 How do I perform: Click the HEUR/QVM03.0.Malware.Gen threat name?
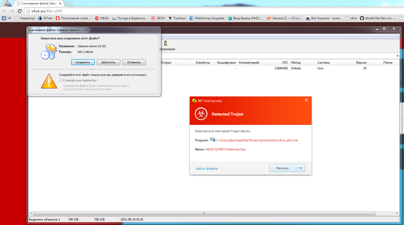tap(225, 149)
